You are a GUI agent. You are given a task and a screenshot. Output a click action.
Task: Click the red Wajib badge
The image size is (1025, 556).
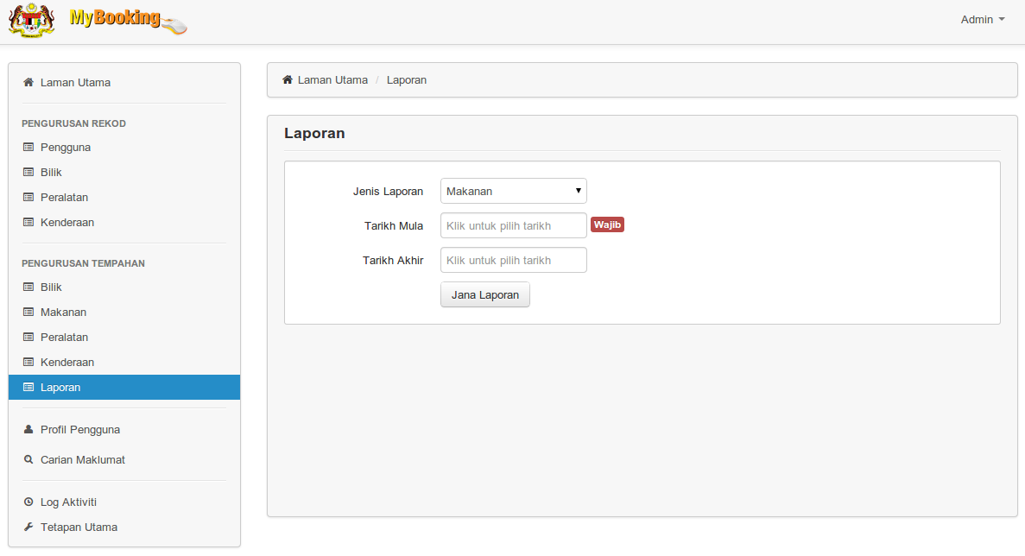[607, 224]
